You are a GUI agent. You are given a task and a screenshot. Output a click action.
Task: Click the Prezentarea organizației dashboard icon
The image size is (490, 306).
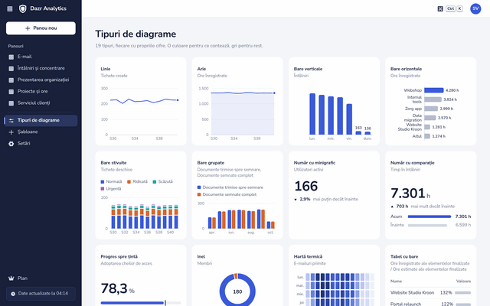tap(11, 80)
